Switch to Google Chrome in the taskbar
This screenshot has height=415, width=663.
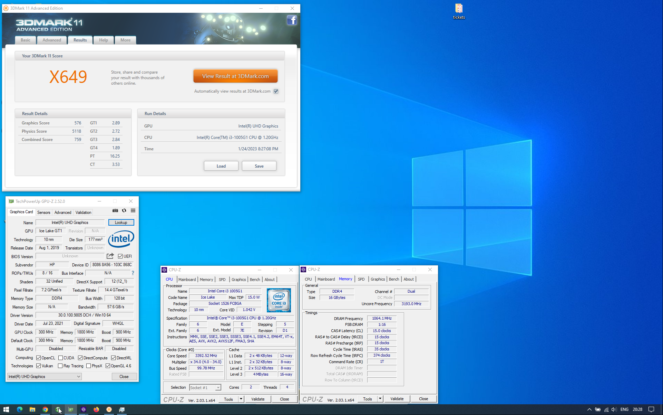(x=45, y=409)
